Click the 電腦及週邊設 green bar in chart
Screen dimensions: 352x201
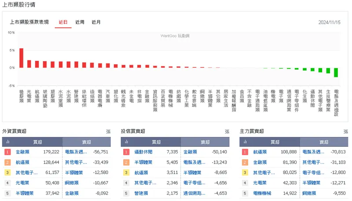336,72
